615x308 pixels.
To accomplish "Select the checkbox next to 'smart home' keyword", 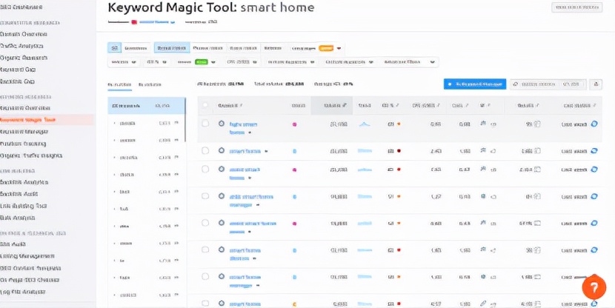I will (x=205, y=150).
